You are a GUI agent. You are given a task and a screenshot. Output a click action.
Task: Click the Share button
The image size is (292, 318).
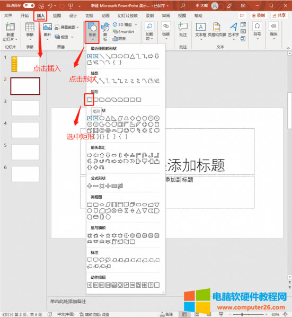(279, 15)
